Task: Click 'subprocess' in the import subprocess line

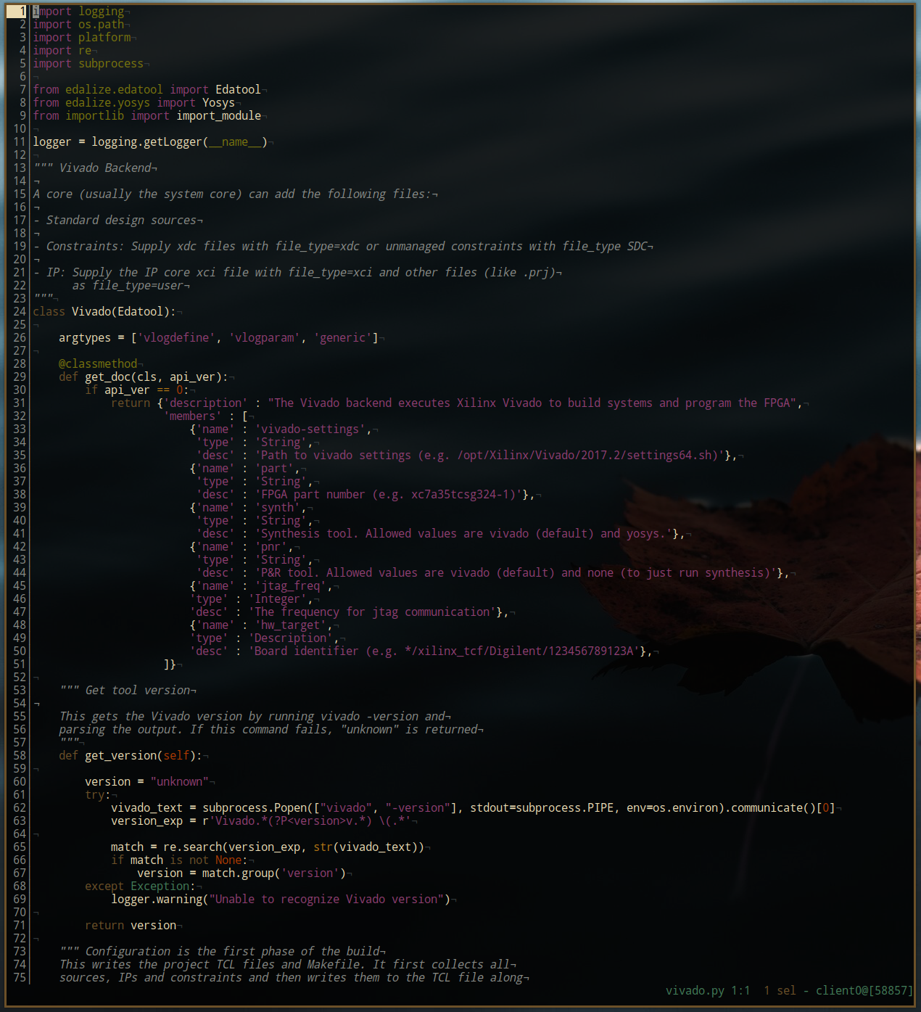Action: point(111,63)
